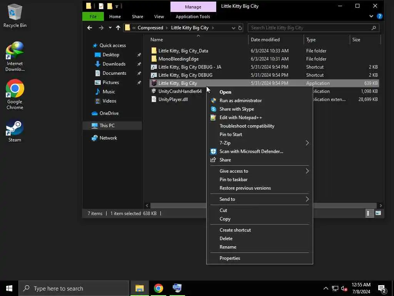Switch to large icons view
This screenshot has height=296, width=394.
coord(378,213)
